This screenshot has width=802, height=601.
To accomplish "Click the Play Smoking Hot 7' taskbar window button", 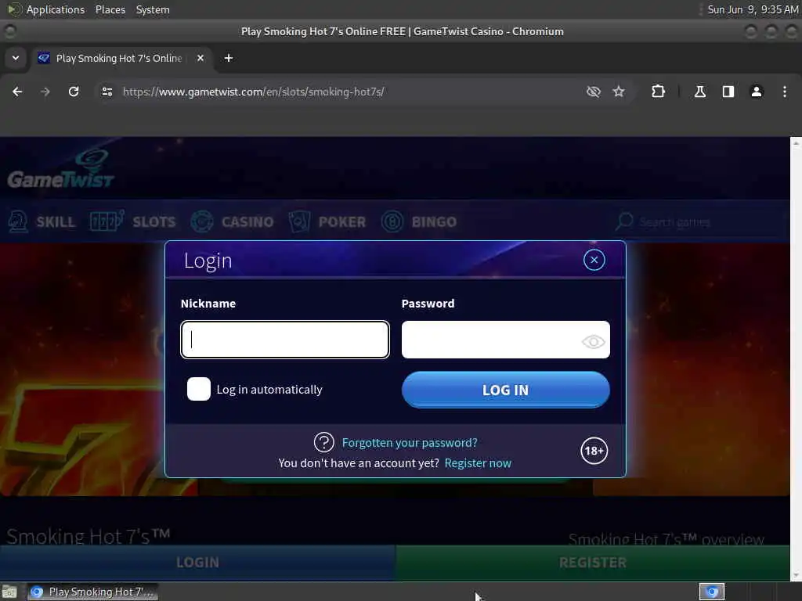I will click(x=92, y=592).
